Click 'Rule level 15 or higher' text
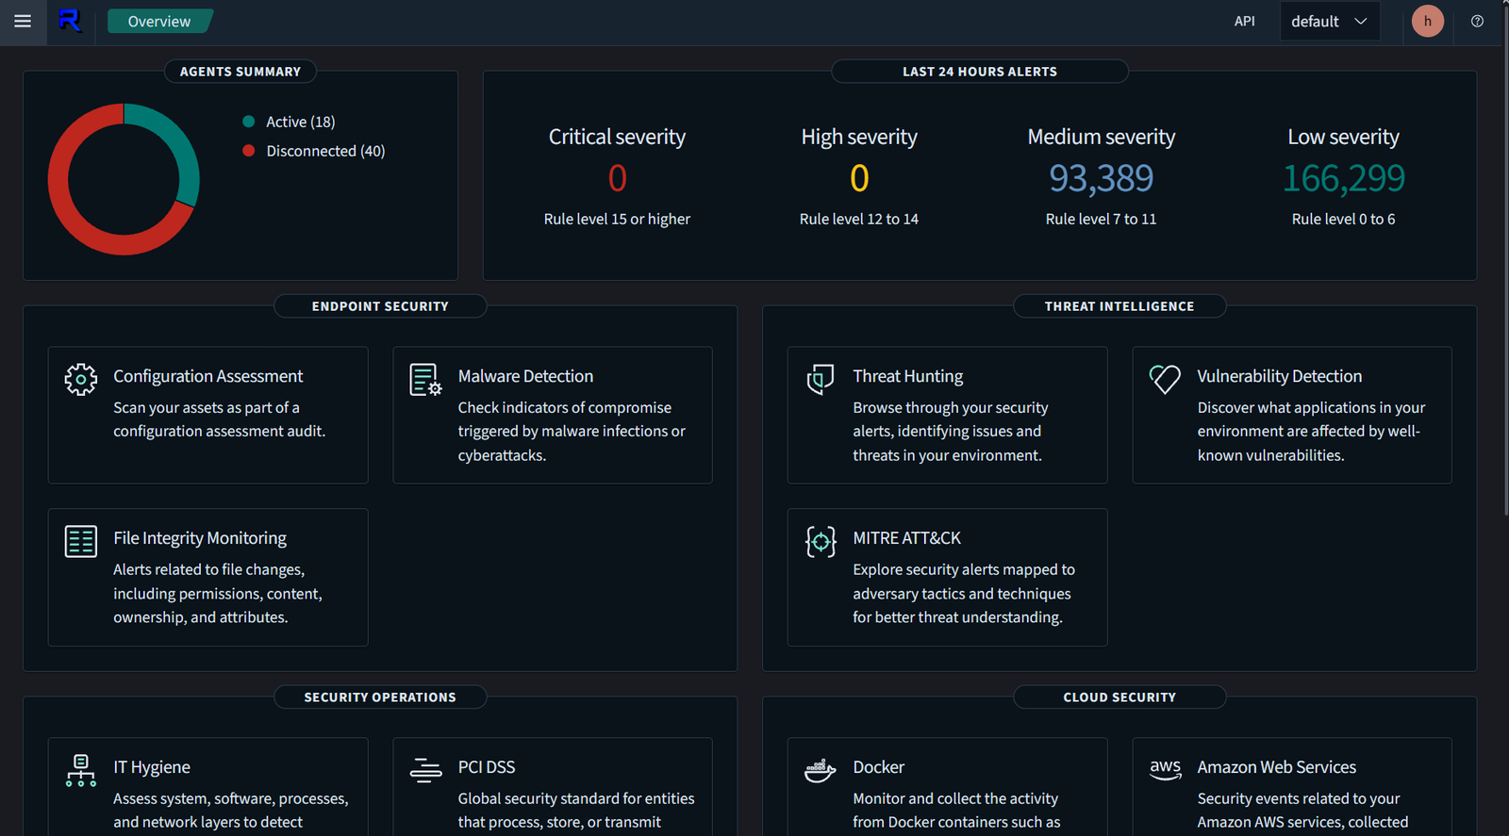The image size is (1509, 836). coord(617,219)
